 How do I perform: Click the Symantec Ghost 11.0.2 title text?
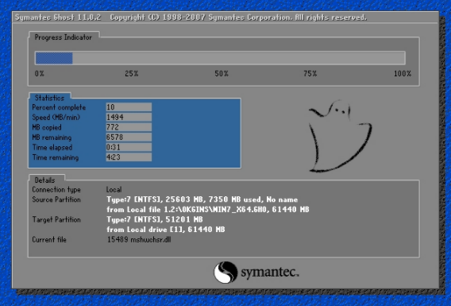(x=58, y=17)
